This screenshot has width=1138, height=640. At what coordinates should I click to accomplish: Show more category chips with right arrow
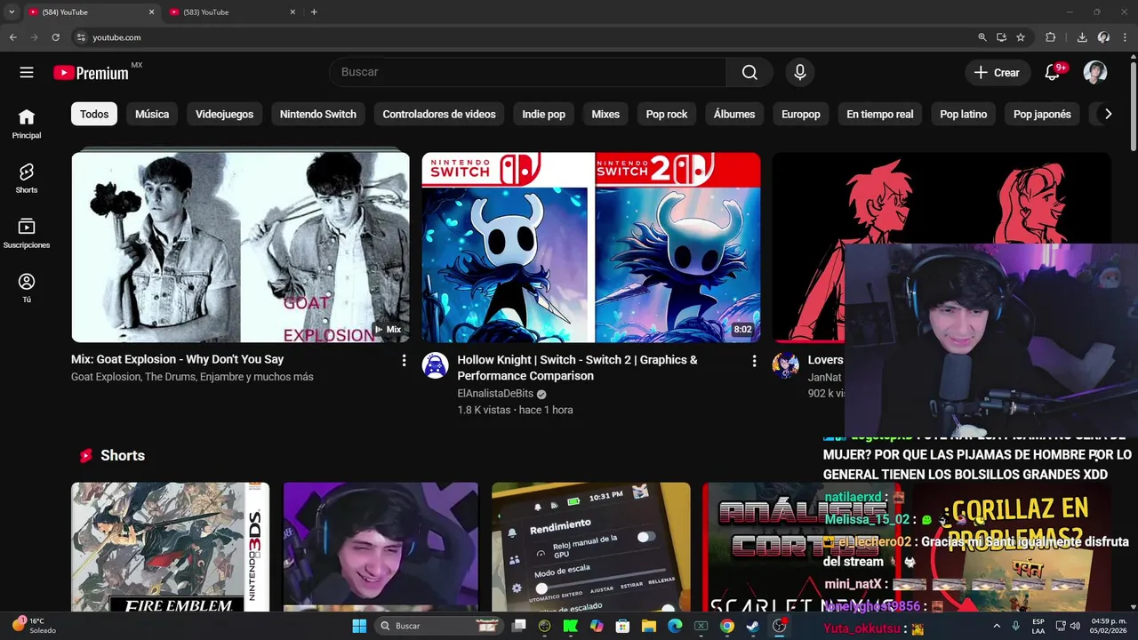point(1108,114)
